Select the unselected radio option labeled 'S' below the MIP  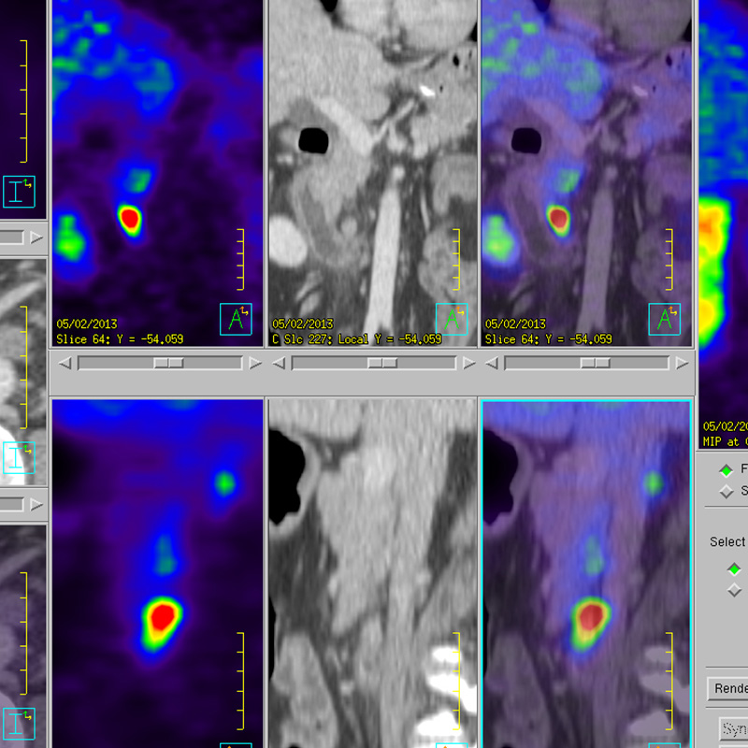click(726, 491)
